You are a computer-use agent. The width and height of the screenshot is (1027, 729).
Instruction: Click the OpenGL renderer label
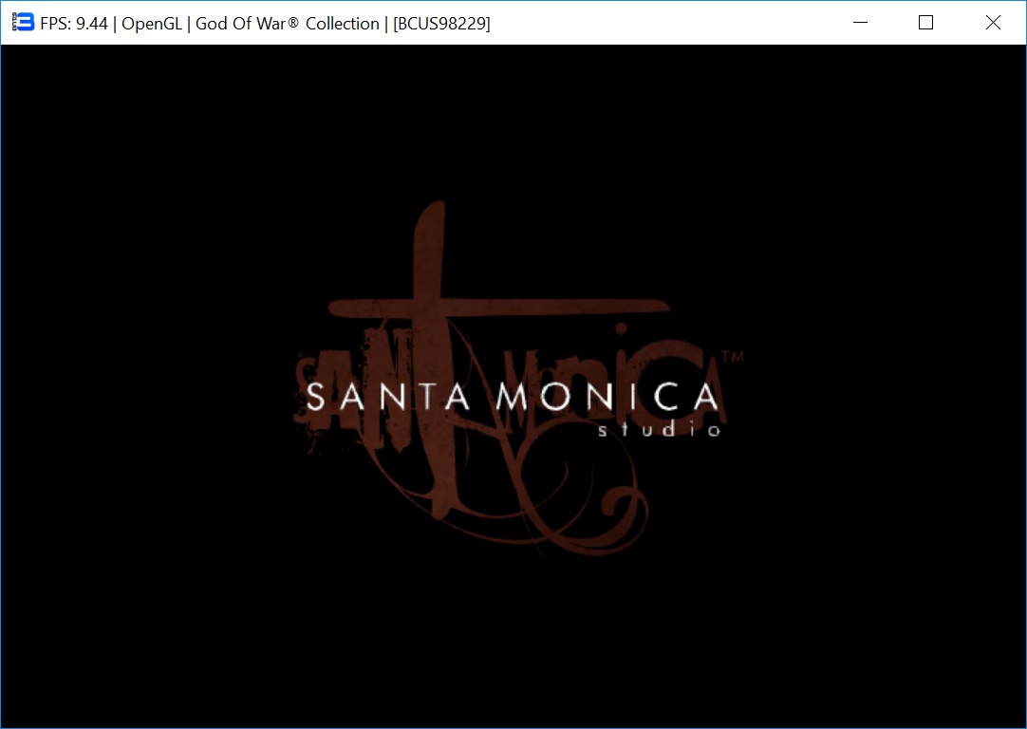click(x=152, y=24)
